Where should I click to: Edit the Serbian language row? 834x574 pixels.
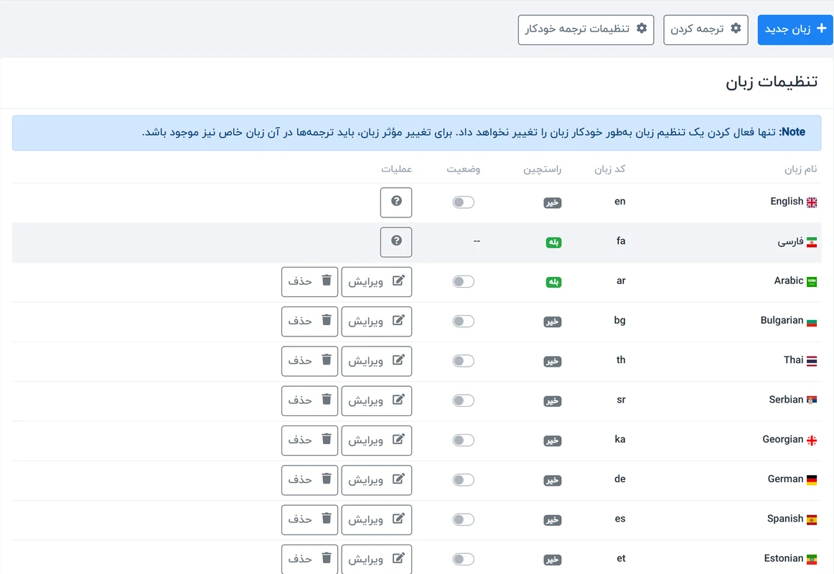(377, 401)
